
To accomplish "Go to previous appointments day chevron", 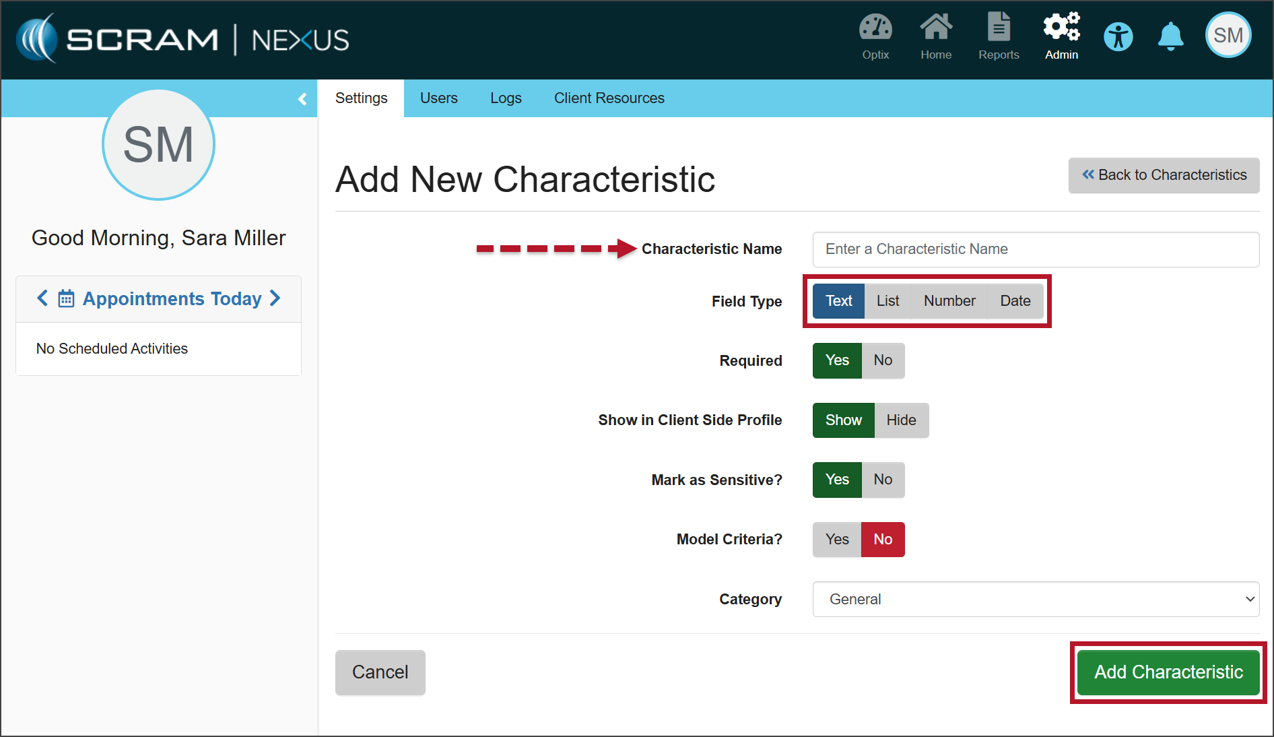I will click(42, 298).
